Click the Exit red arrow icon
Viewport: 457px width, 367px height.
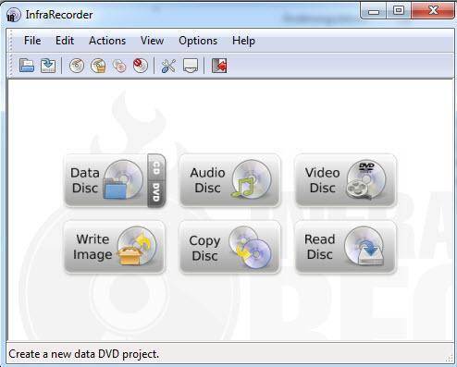219,66
